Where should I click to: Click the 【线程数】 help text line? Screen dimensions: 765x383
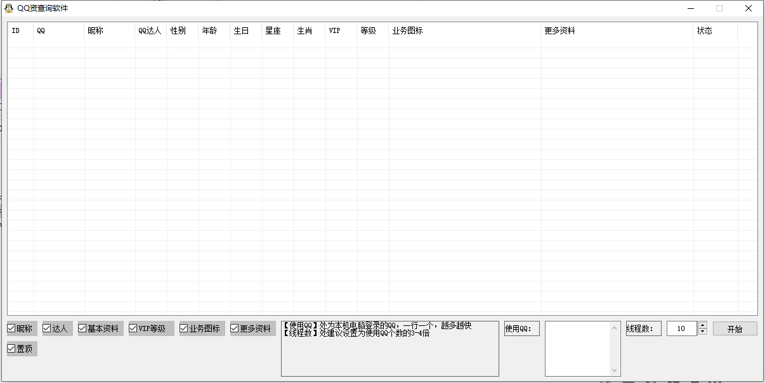(x=356, y=333)
